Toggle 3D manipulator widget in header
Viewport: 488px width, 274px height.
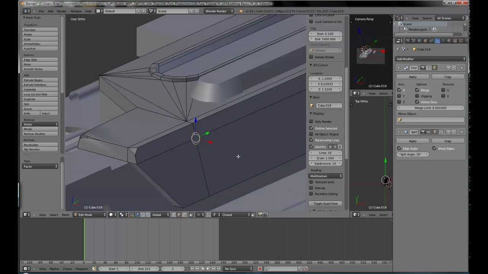pyautogui.click(x=132, y=215)
